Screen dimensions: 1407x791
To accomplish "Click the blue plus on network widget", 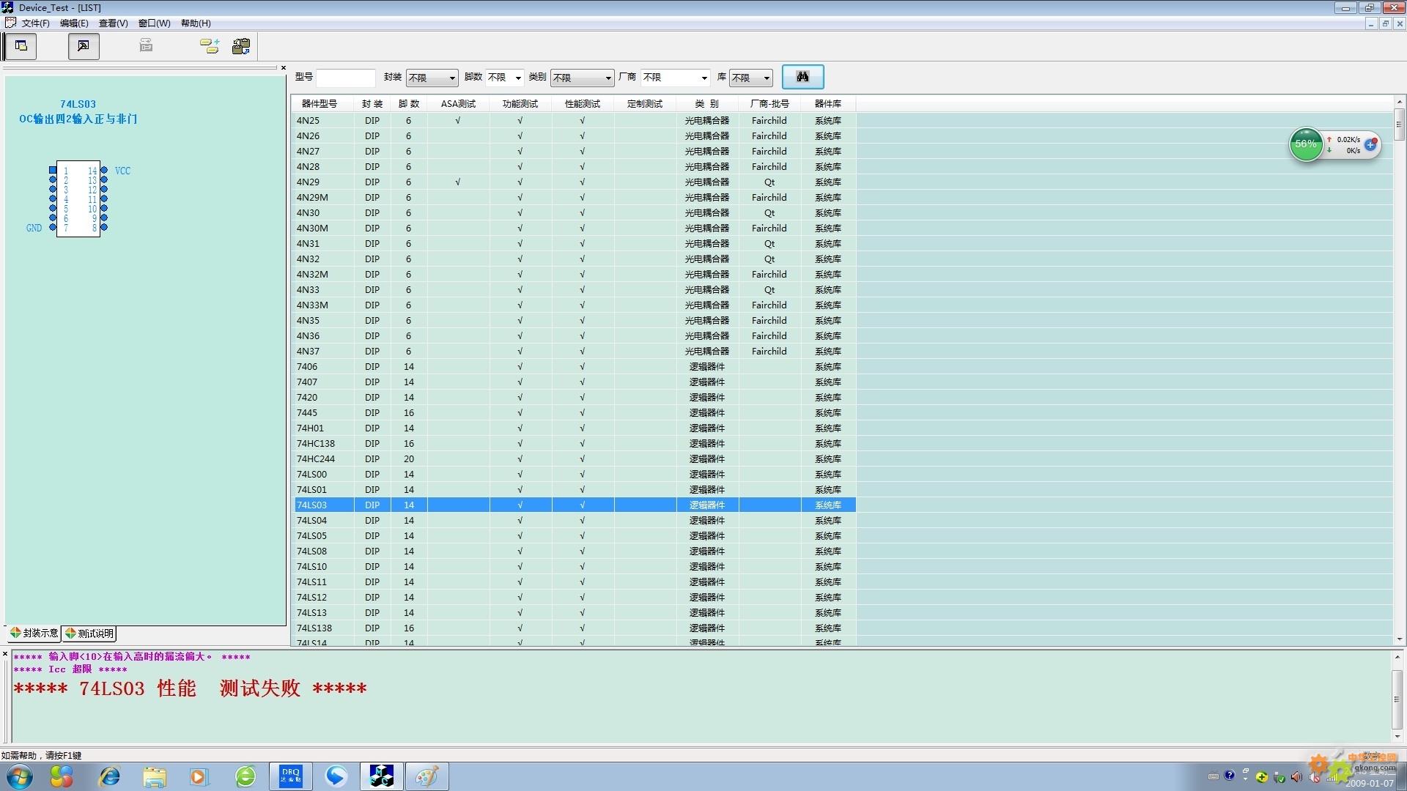I will (1370, 145).
